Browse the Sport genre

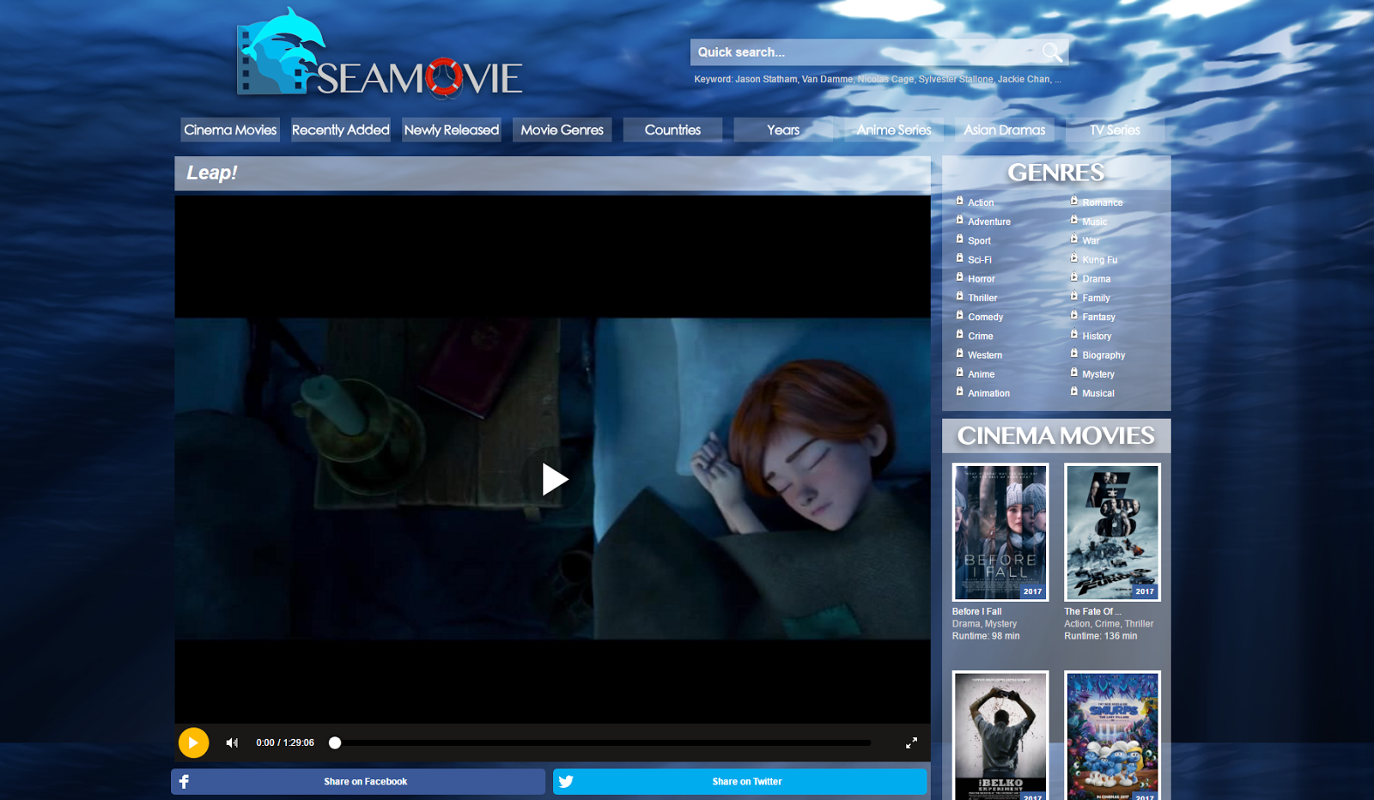tap(979, 240)
